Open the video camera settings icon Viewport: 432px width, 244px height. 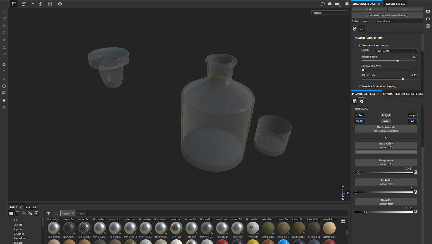[337, 4]
